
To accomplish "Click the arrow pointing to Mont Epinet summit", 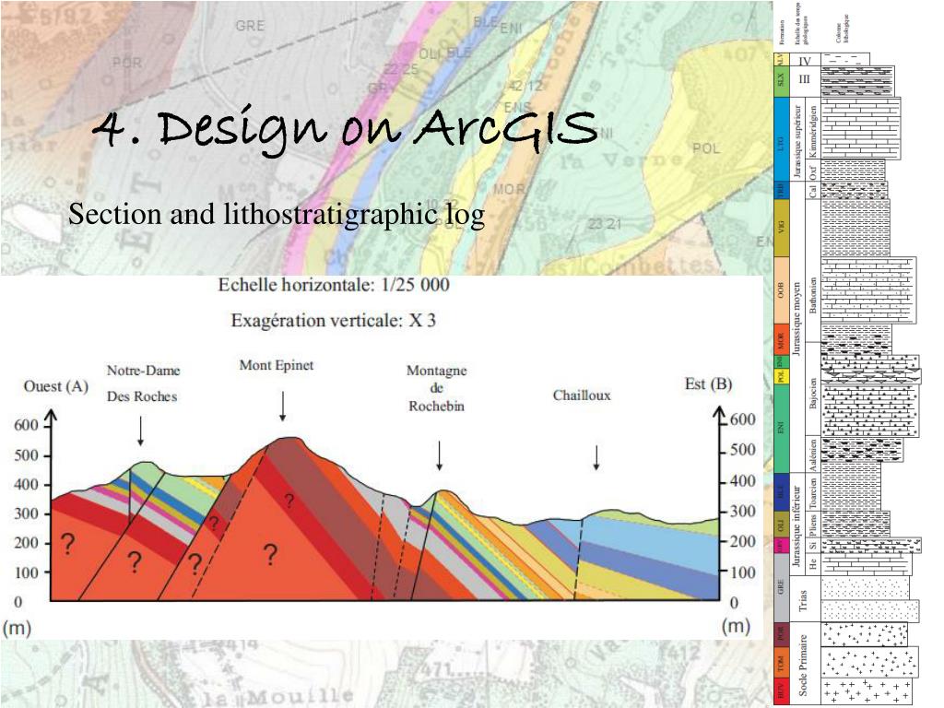I will [282, 407].
